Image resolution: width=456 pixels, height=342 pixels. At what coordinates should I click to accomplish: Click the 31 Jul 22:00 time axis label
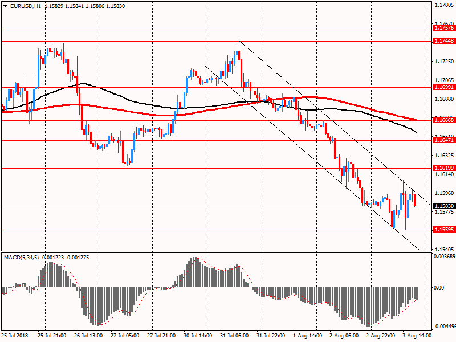[271, 336]
